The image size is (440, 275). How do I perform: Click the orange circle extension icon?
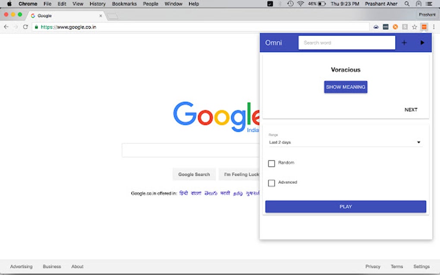click(x=395, y=27)
